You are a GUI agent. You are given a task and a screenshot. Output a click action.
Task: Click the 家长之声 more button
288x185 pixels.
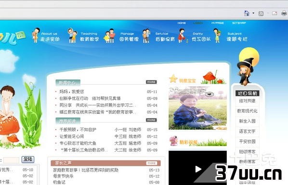[152, 163]
